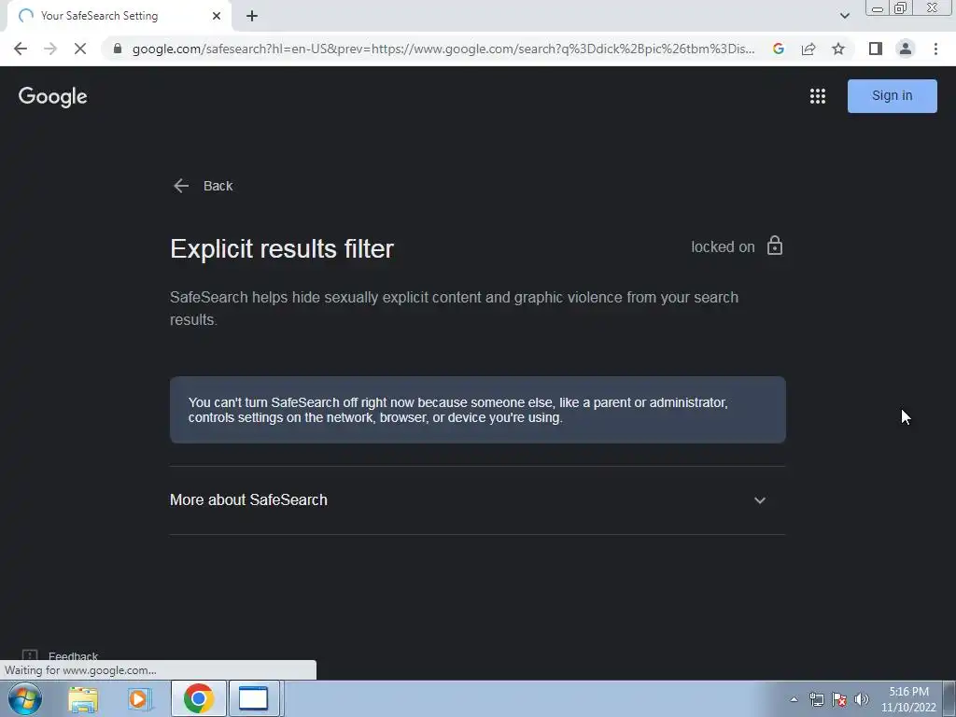
Task: Click the Back link
Action: point(218,186)
